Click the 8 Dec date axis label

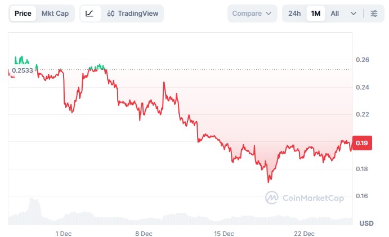click(144, 234)
